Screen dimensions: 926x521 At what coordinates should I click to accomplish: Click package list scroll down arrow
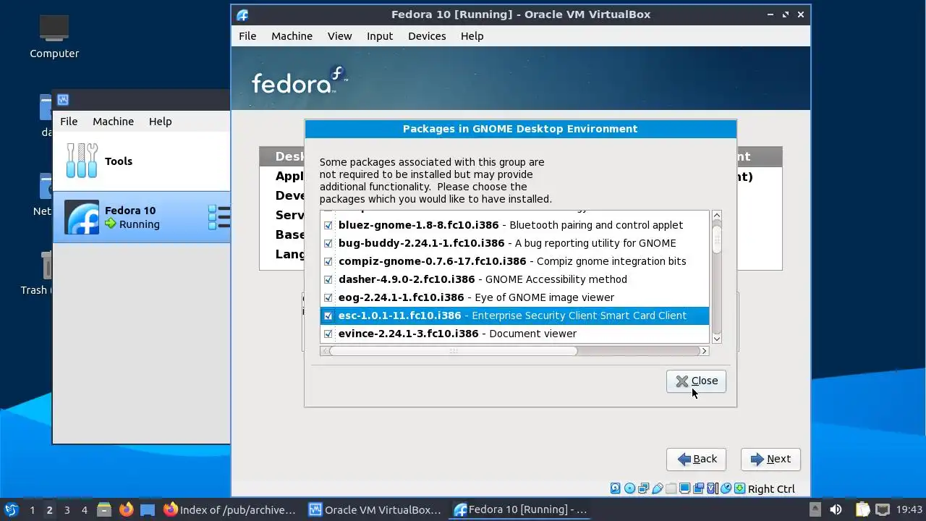click(x=717, y=338)
